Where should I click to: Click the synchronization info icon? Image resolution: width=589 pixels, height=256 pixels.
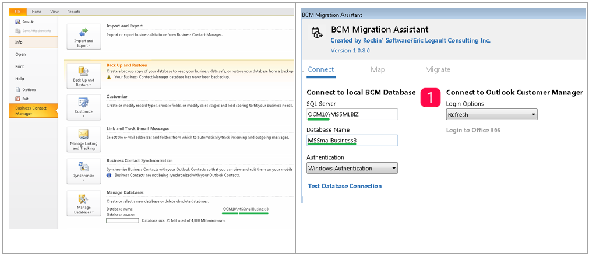110,175
